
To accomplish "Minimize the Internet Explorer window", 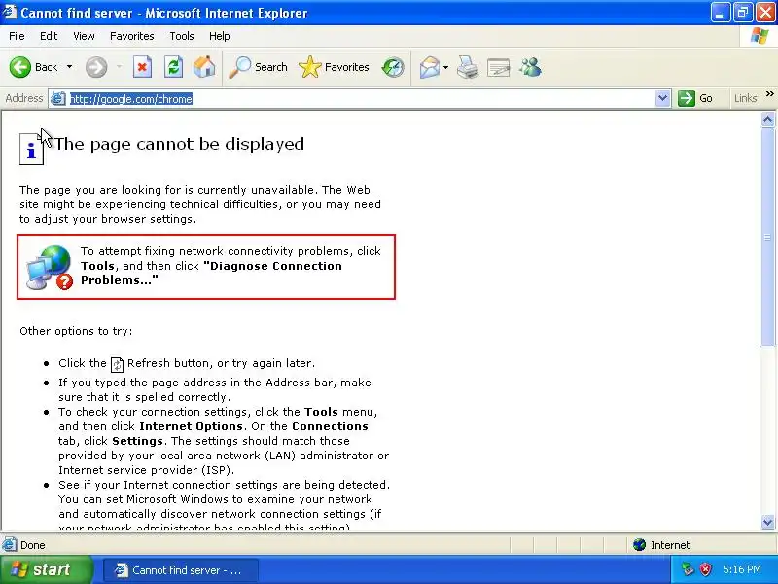I will tap(720, 13).
